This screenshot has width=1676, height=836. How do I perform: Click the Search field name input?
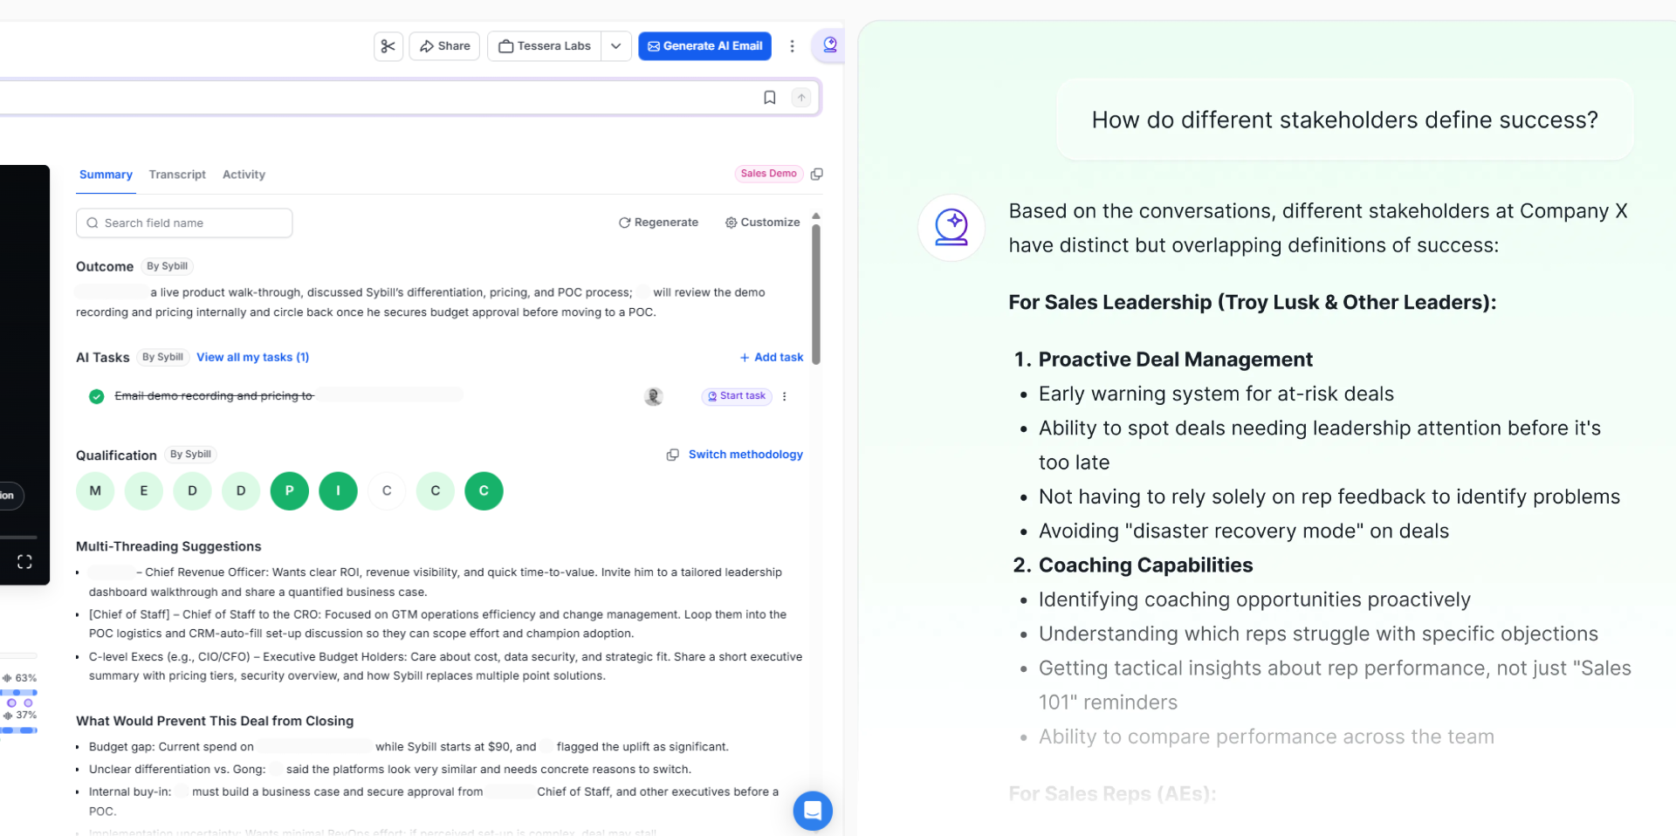pyautogui.click(x=184, y=223)
